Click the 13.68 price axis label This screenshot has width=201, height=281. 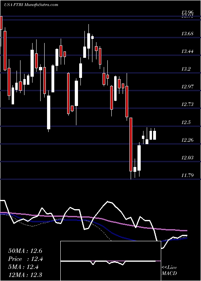pyautogui.click(x=187, y=33)
